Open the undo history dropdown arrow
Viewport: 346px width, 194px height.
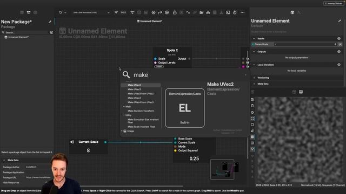65,12
